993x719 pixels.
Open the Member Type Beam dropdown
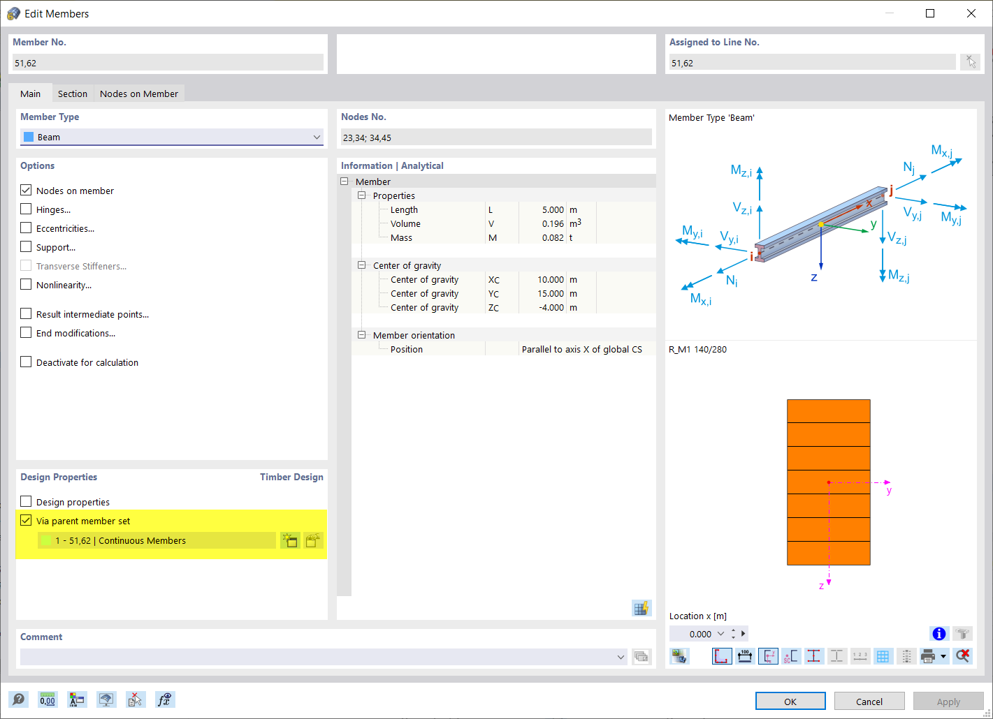(x=171, y=137)
